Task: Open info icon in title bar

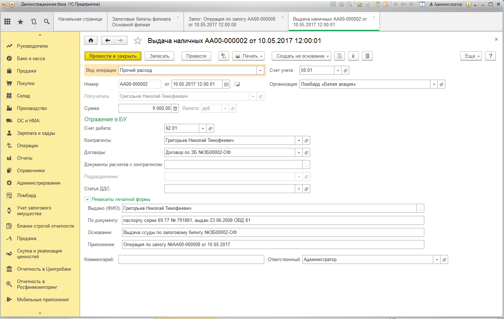Action: [469, 4]
